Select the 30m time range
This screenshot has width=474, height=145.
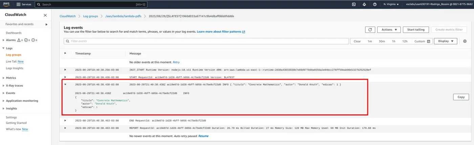382,41
